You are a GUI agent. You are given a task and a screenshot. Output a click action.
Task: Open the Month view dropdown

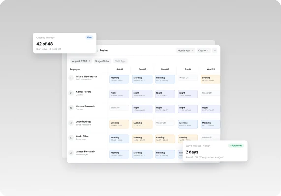pyautogui.click(x=186, y=51)
